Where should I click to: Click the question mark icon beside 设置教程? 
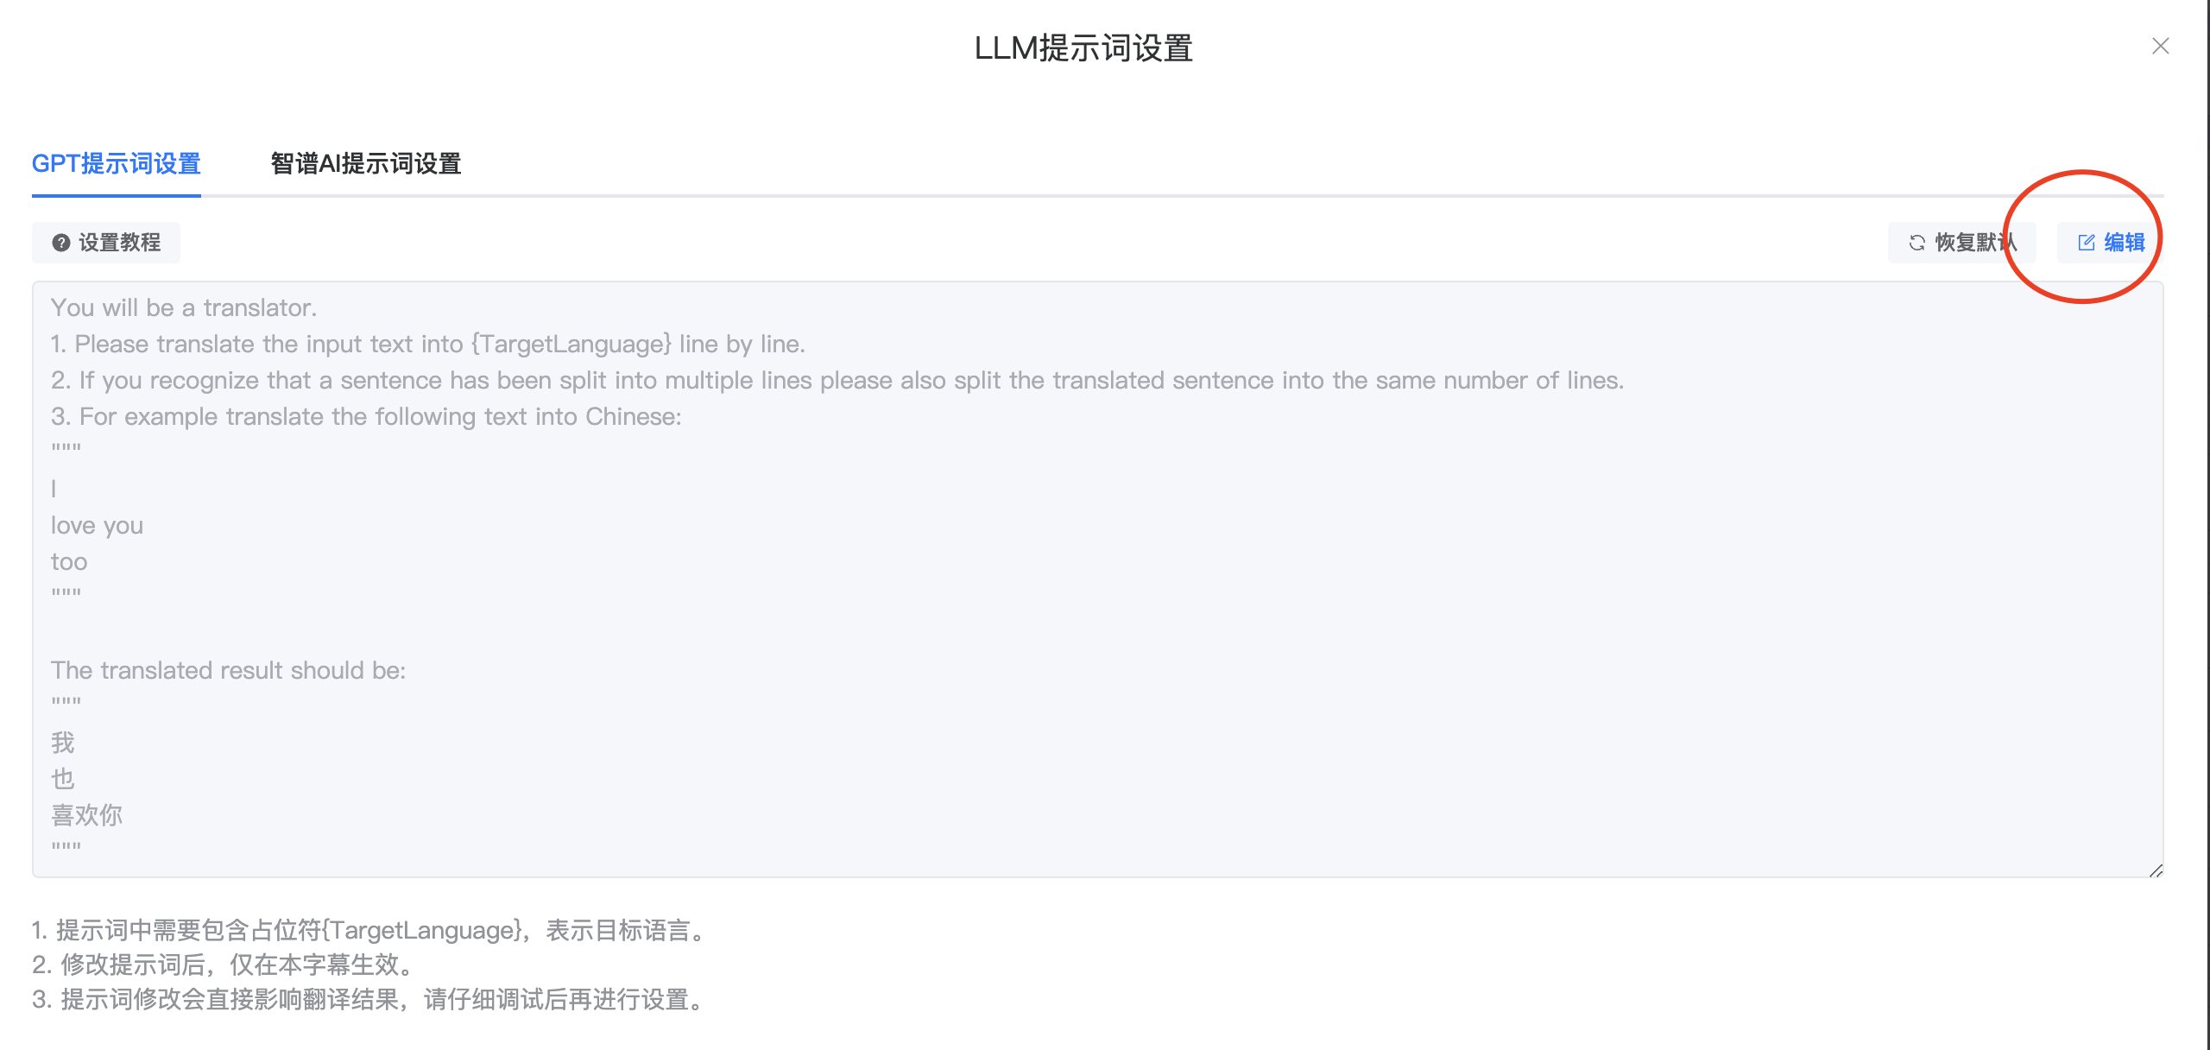click(60, 243)
